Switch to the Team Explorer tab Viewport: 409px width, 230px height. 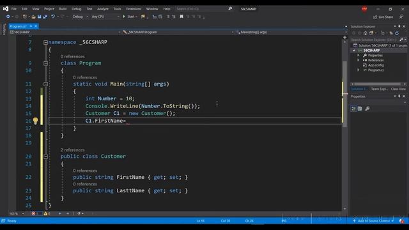click(x=379, y=89)
